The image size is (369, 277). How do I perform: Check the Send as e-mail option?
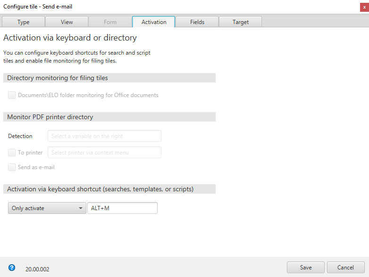(x=12, y=167)
